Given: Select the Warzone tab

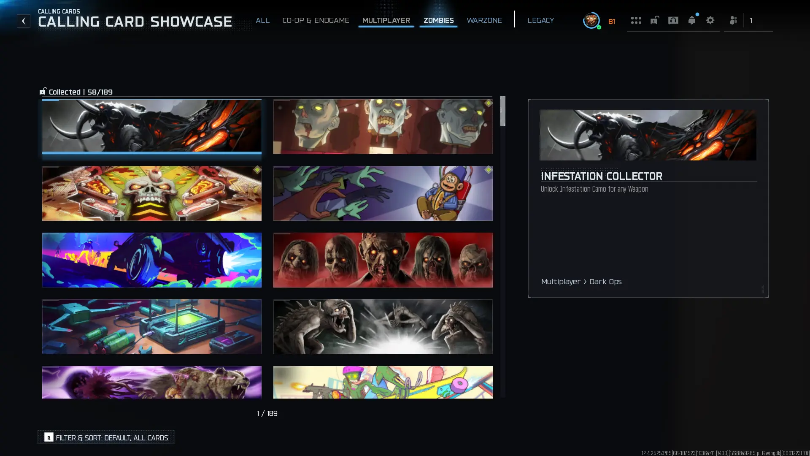Looking at the screenshot, I should click(484, 20).
